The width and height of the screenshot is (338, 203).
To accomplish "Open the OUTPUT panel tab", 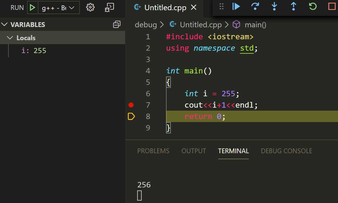I will point(194,151).
